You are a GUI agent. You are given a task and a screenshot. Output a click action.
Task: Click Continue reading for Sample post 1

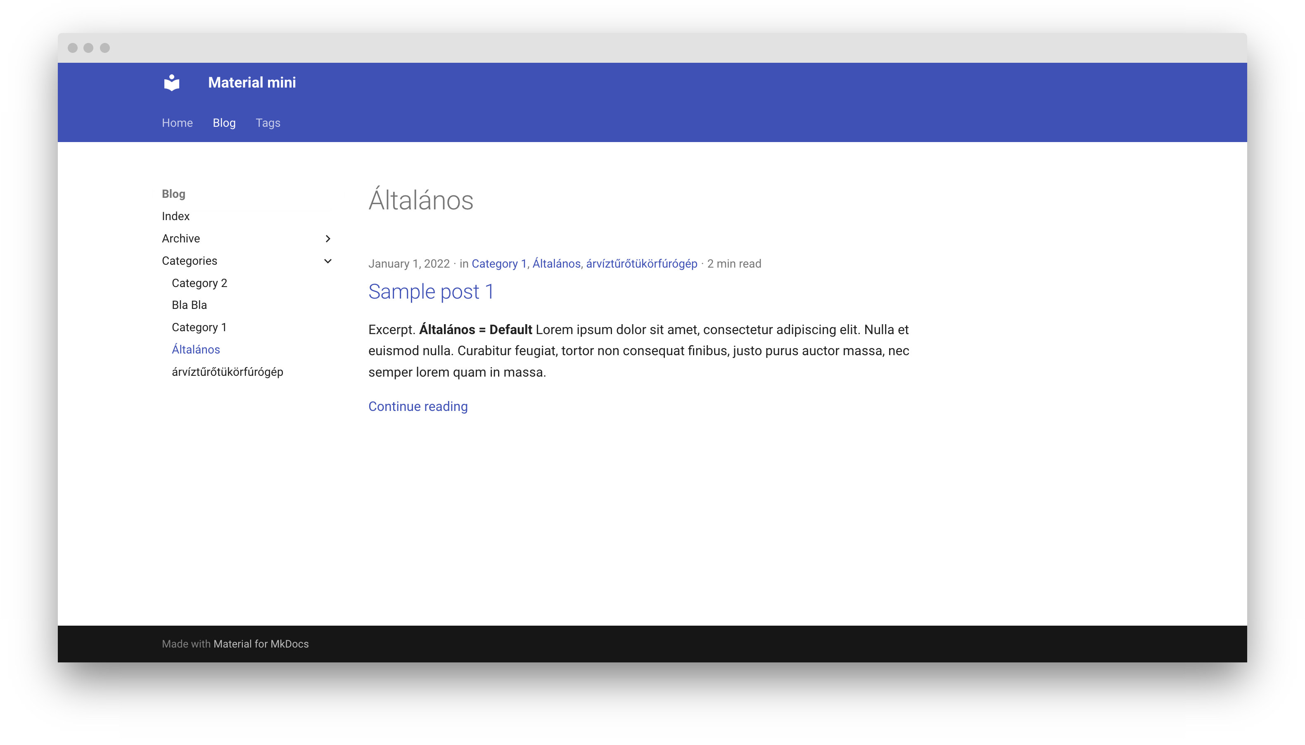pos(418,406)
